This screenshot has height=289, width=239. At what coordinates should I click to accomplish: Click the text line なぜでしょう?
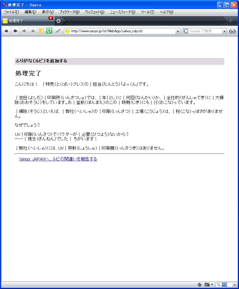27,125
